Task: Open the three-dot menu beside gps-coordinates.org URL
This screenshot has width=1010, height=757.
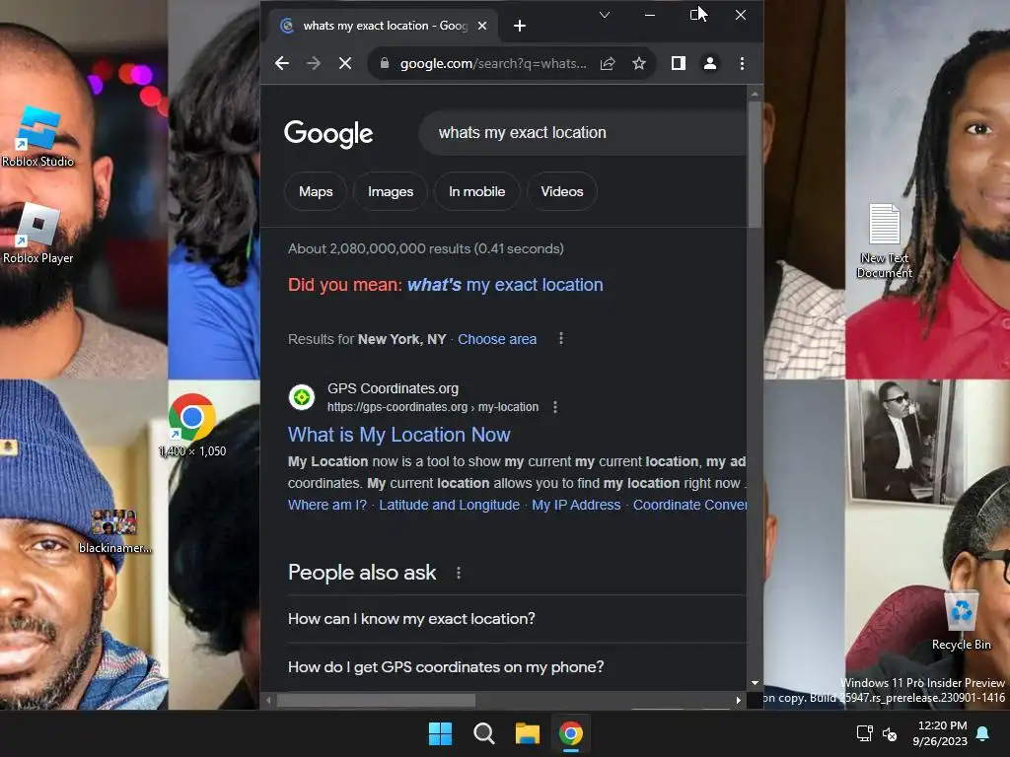Action: 555,407
